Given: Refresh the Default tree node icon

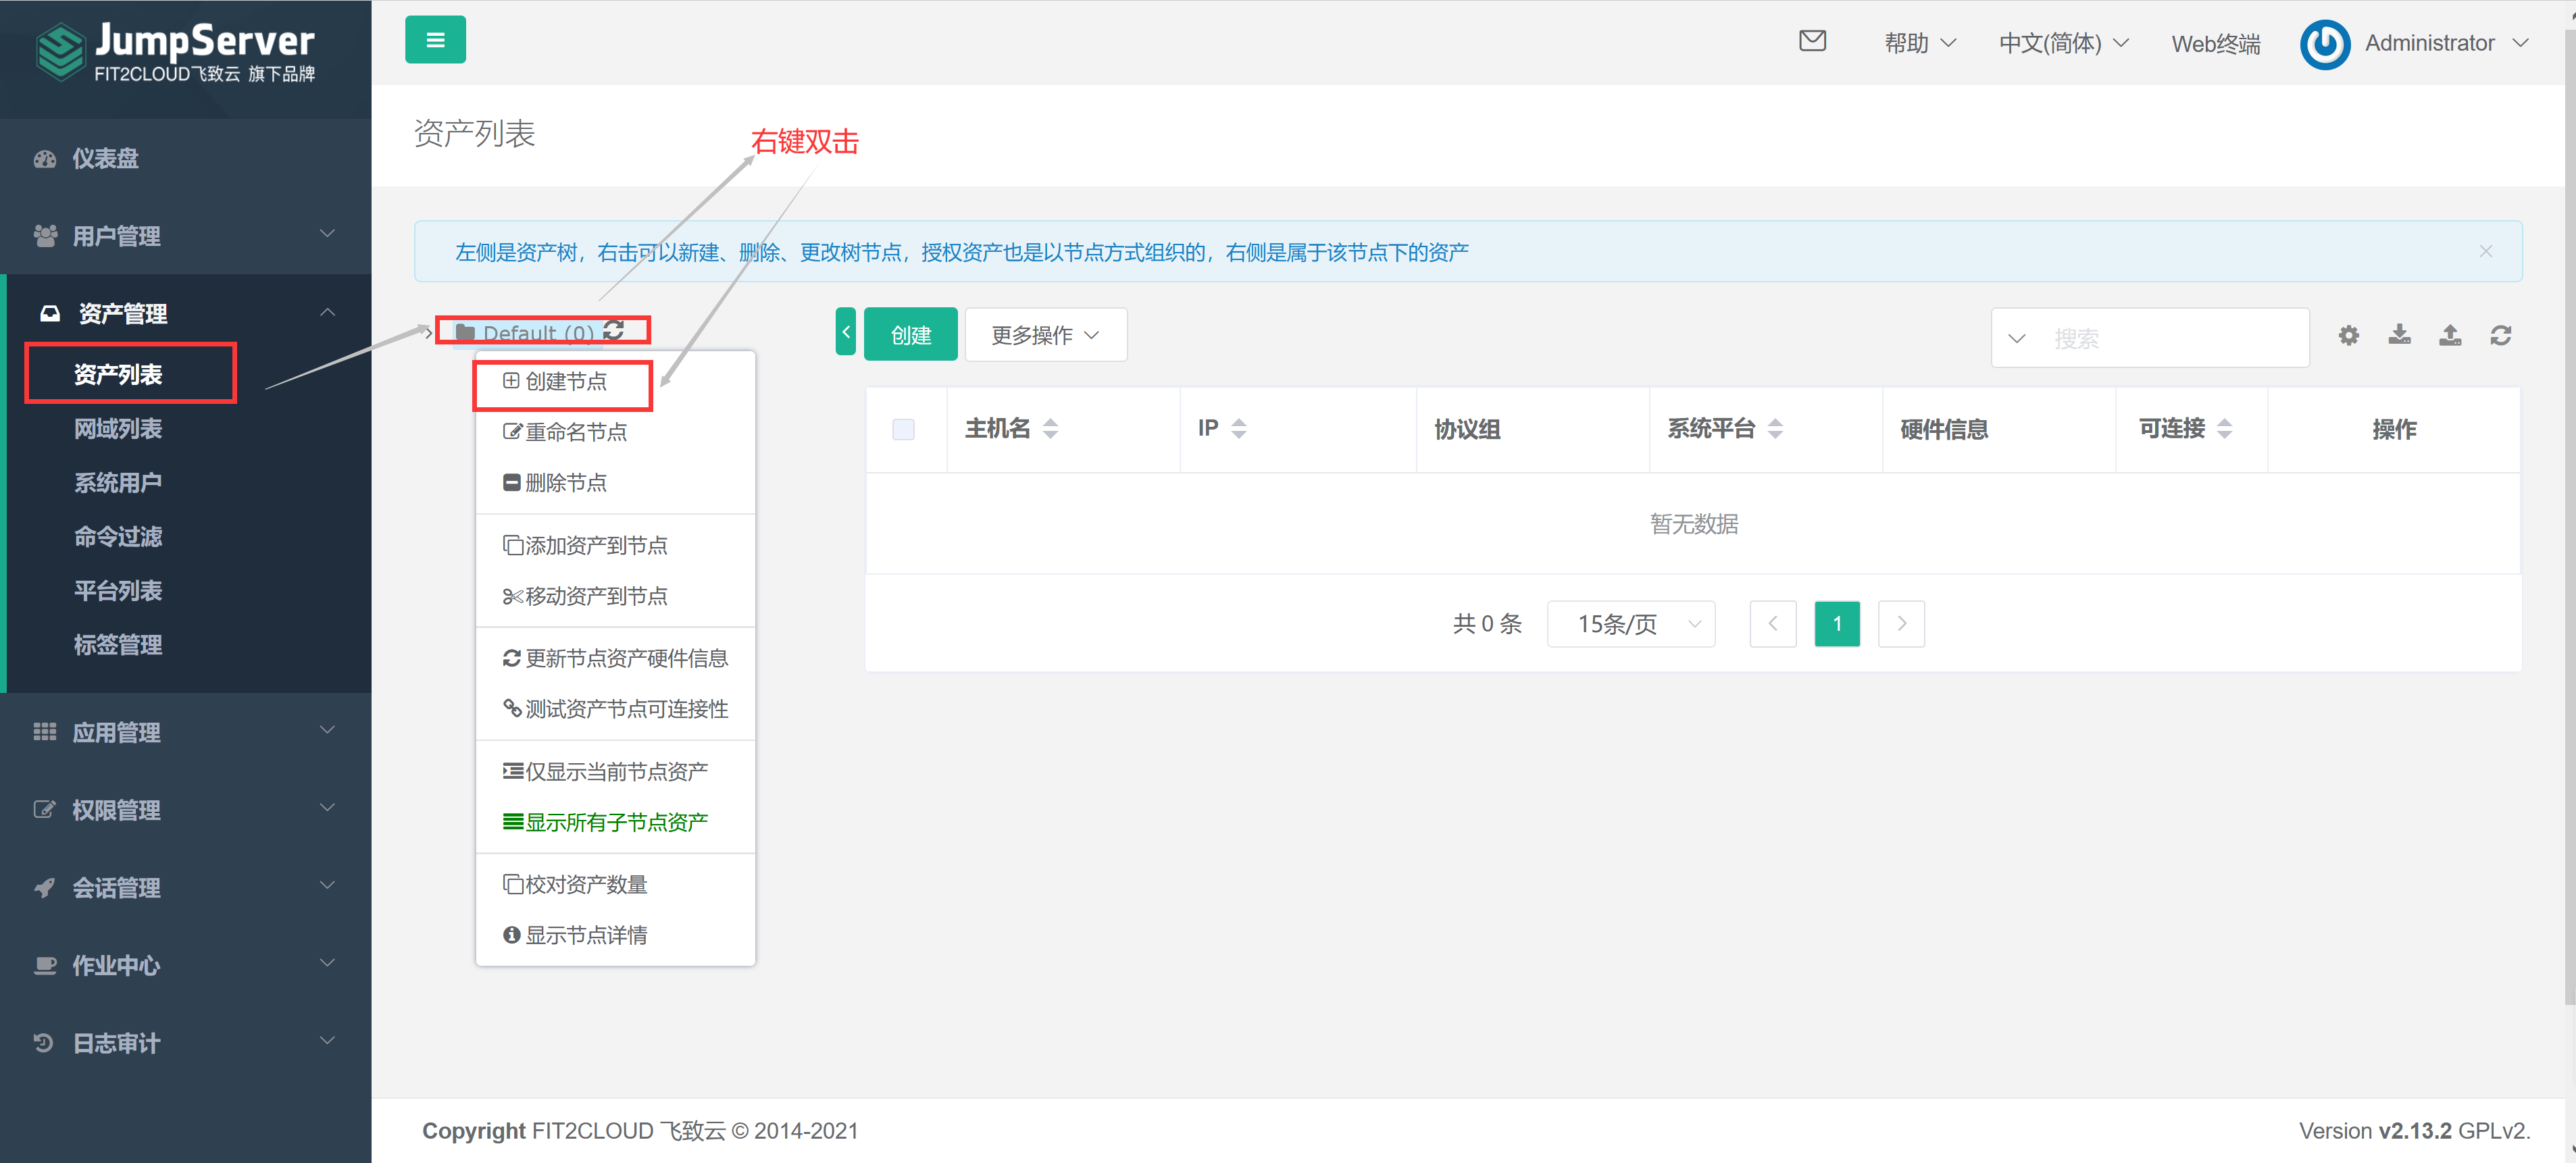Looking at the screenshot, I should click(x=614, y=330).
